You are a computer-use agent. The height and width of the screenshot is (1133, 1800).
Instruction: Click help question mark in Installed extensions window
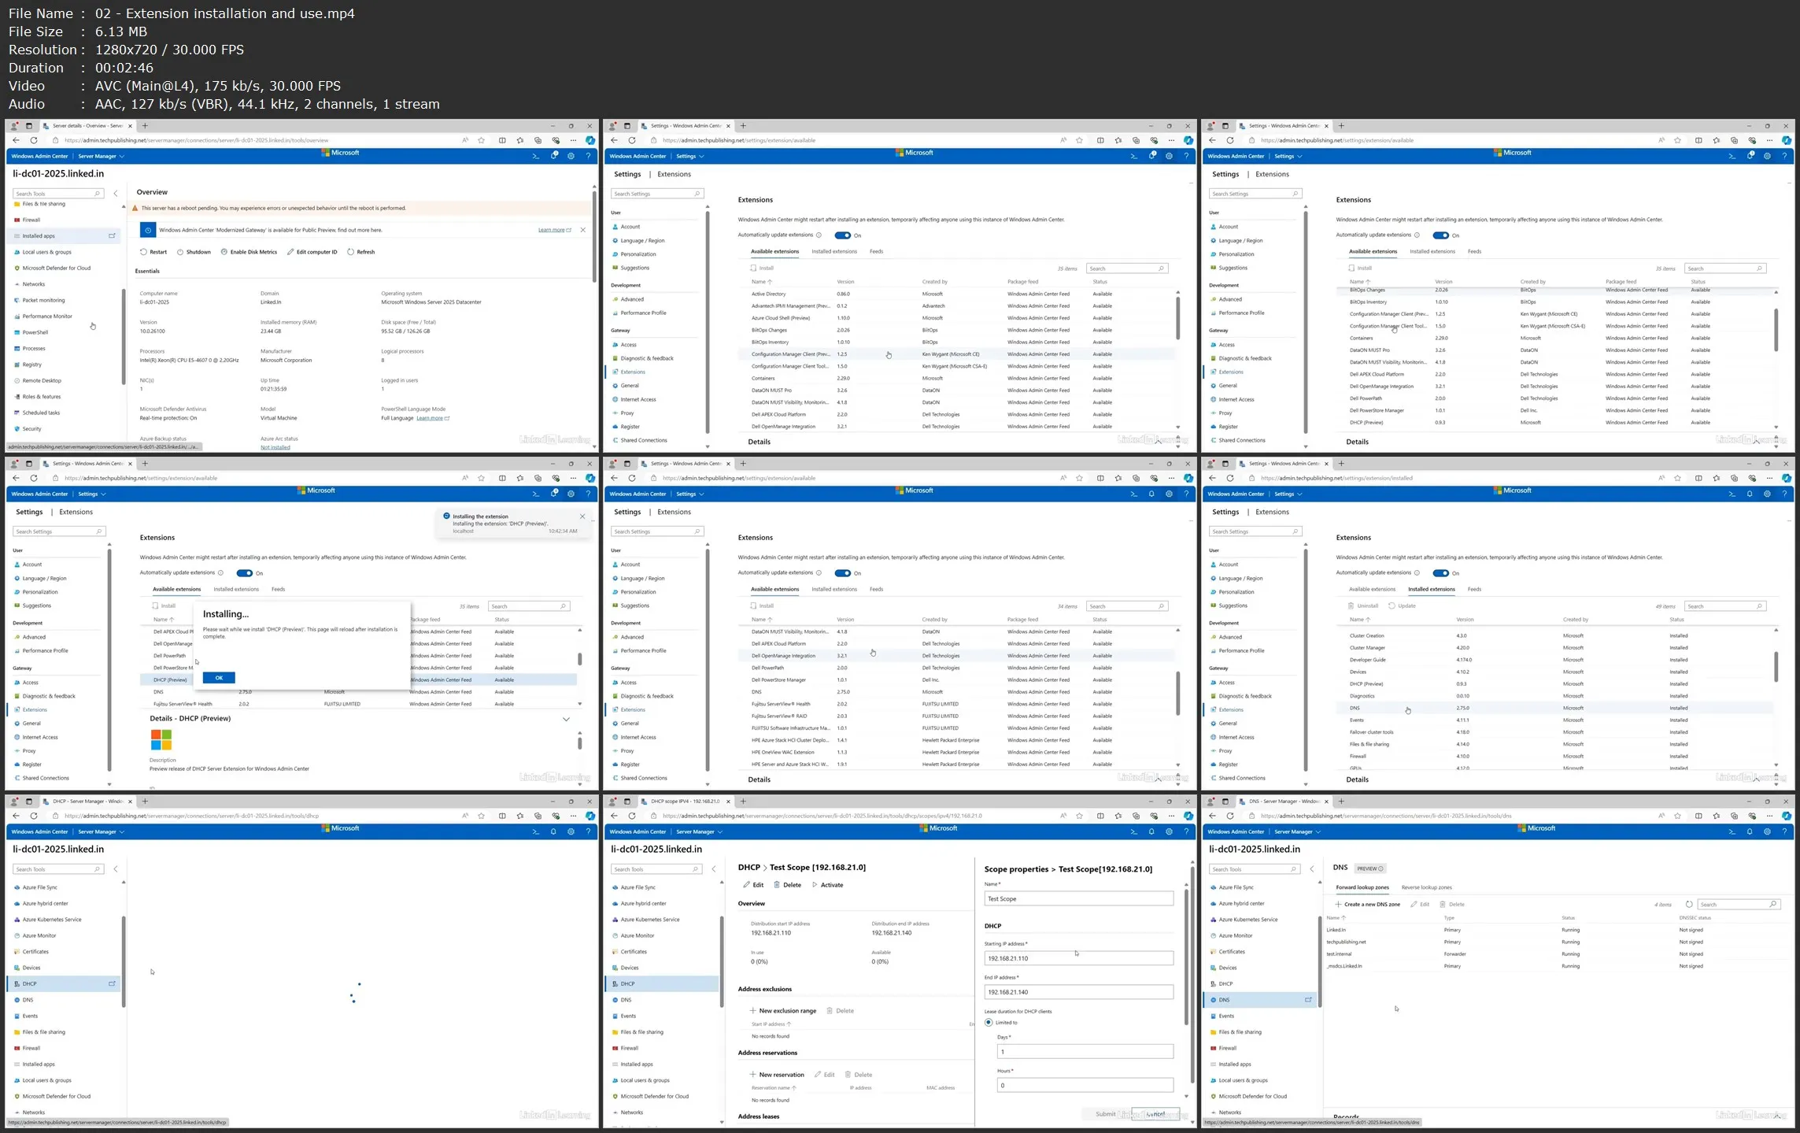coord(1784,494)
